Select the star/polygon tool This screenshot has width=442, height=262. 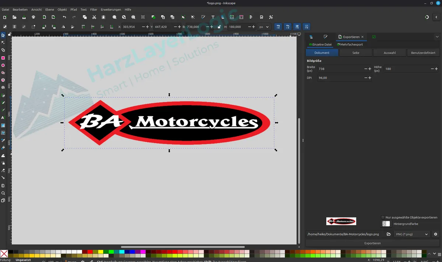click(3, 73)
